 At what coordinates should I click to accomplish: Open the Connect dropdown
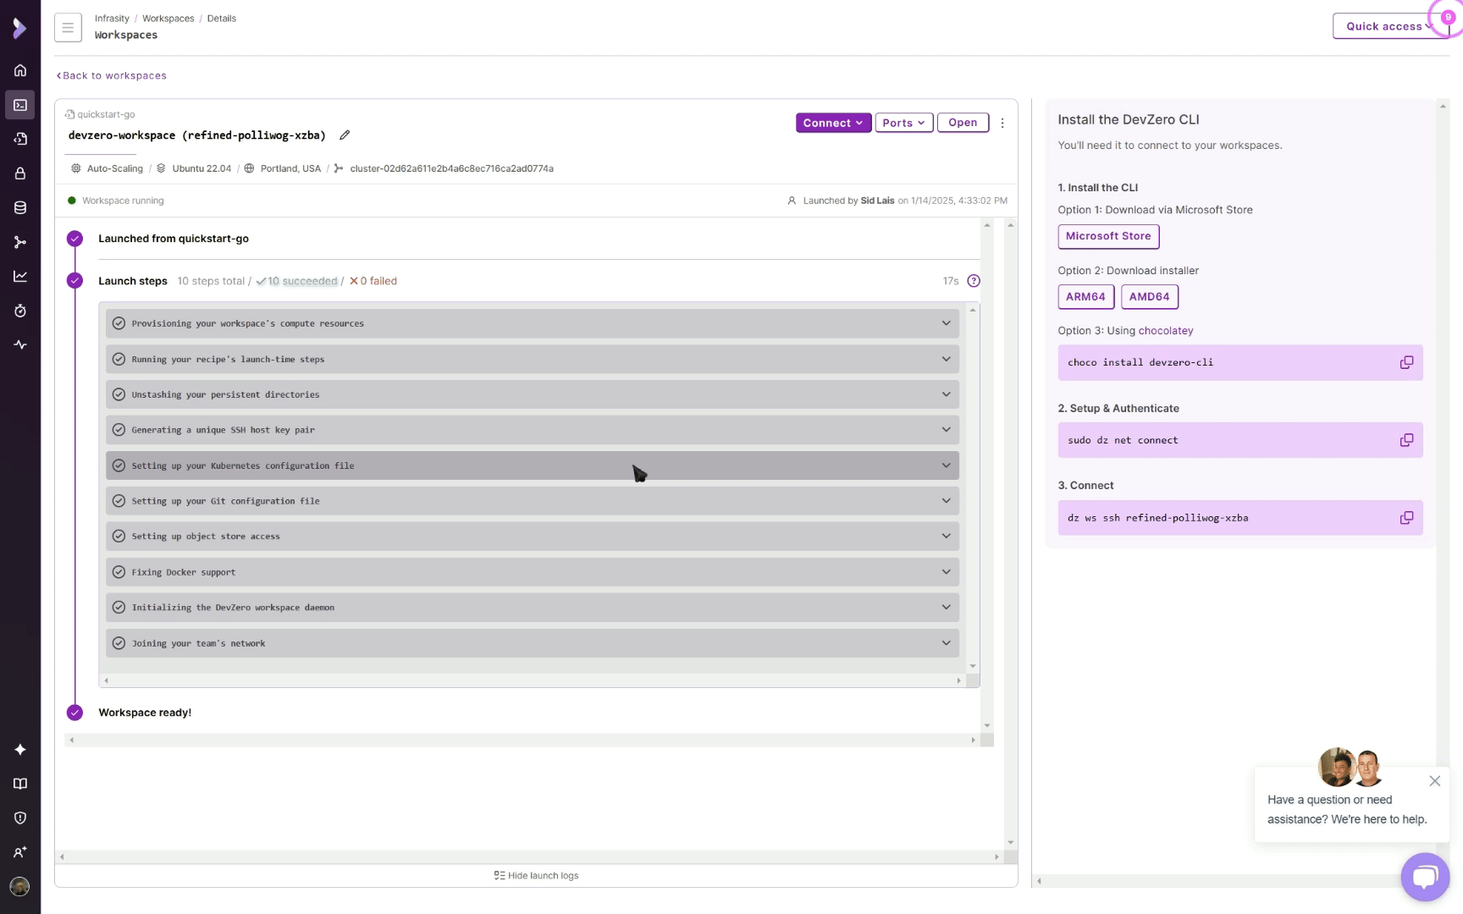point(832,123)
